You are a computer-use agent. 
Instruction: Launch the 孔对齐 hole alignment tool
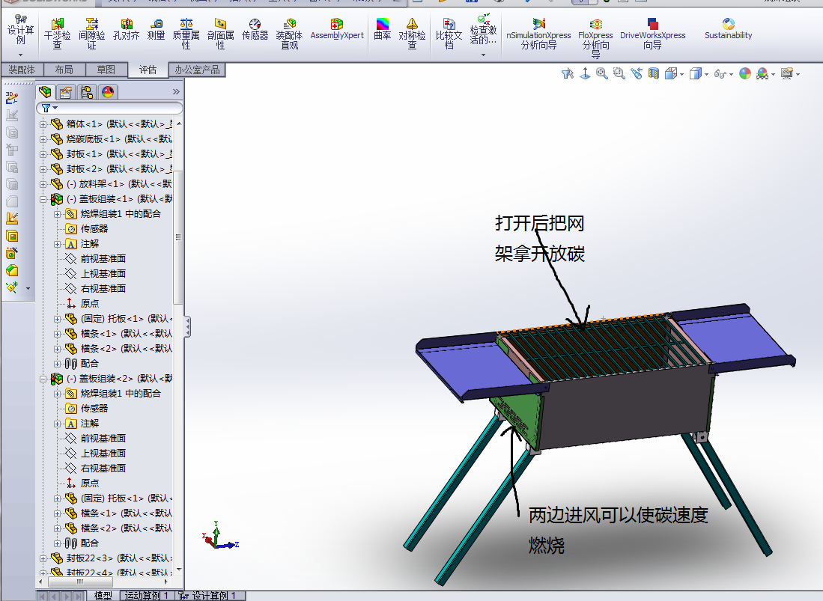pos(127,29)
